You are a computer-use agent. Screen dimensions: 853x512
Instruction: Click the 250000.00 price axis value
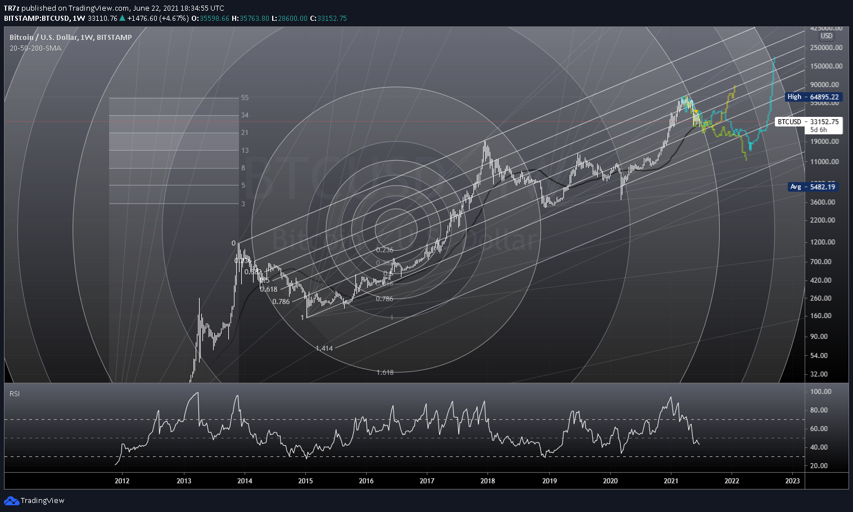[826, 48]
